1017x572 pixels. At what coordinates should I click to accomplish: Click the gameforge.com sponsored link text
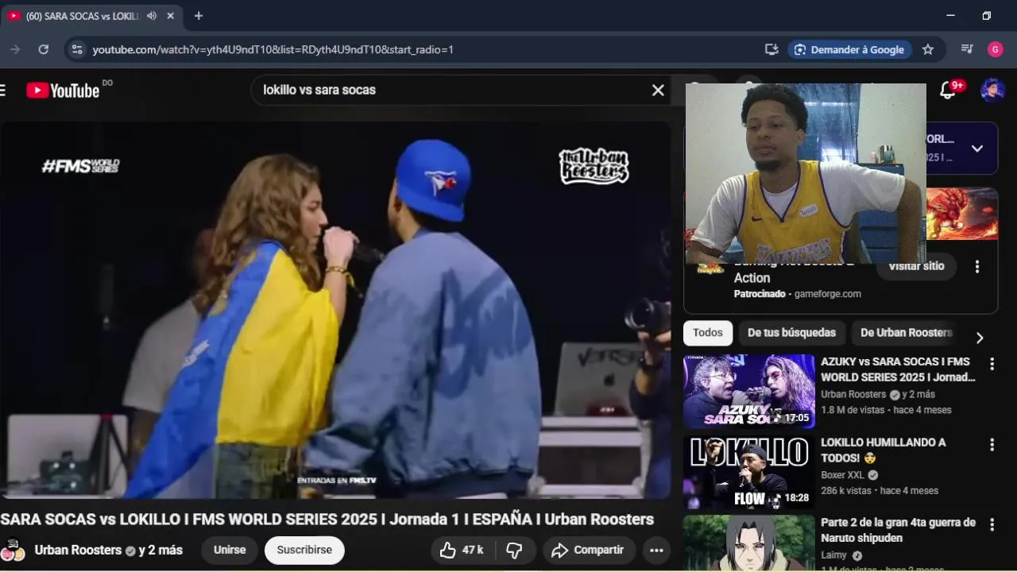(x=827, y=294)
